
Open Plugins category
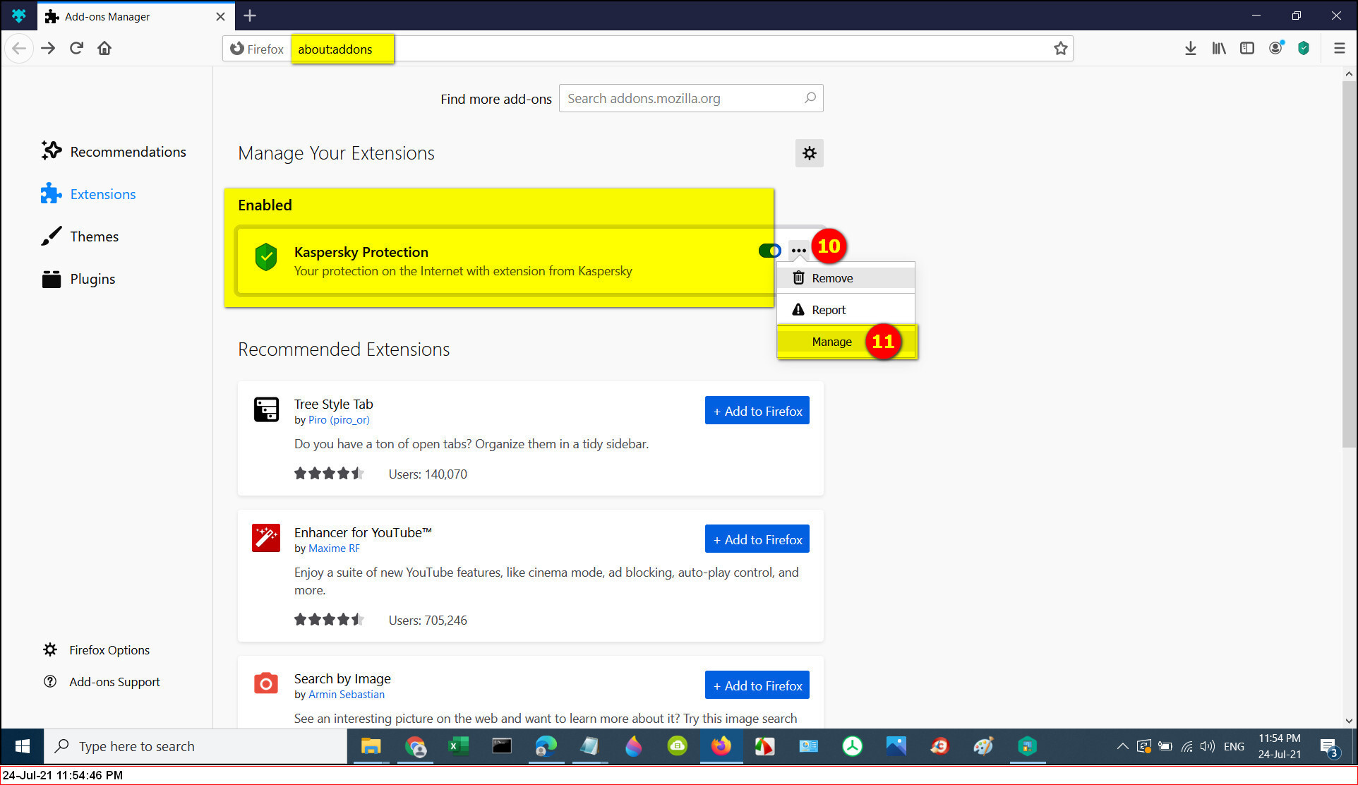(x=78, y=279)
